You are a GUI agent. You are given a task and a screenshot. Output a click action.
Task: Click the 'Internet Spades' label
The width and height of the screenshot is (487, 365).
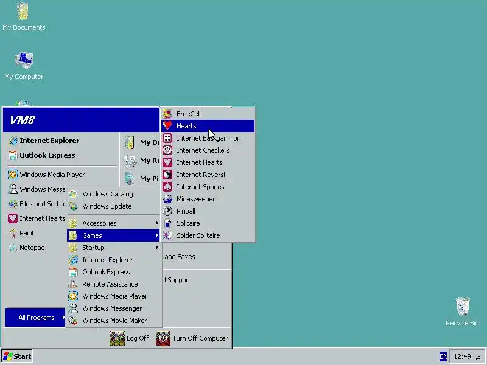point(200,187)
